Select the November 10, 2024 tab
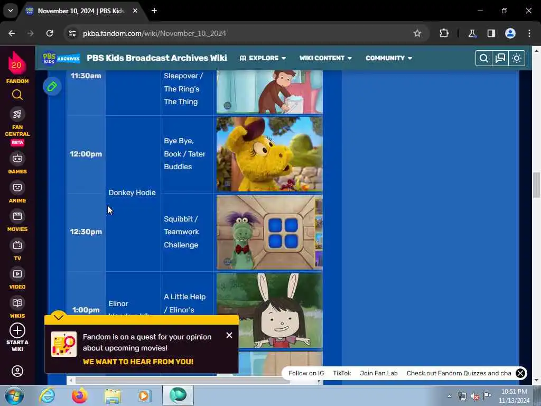 (x=82, y=11)
